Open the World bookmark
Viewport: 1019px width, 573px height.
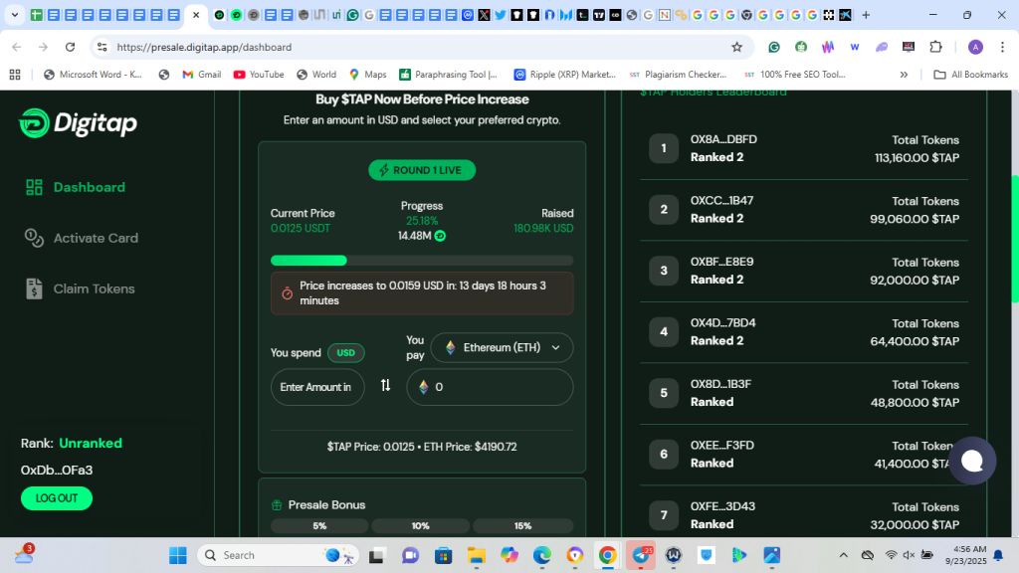coord(316,75)
